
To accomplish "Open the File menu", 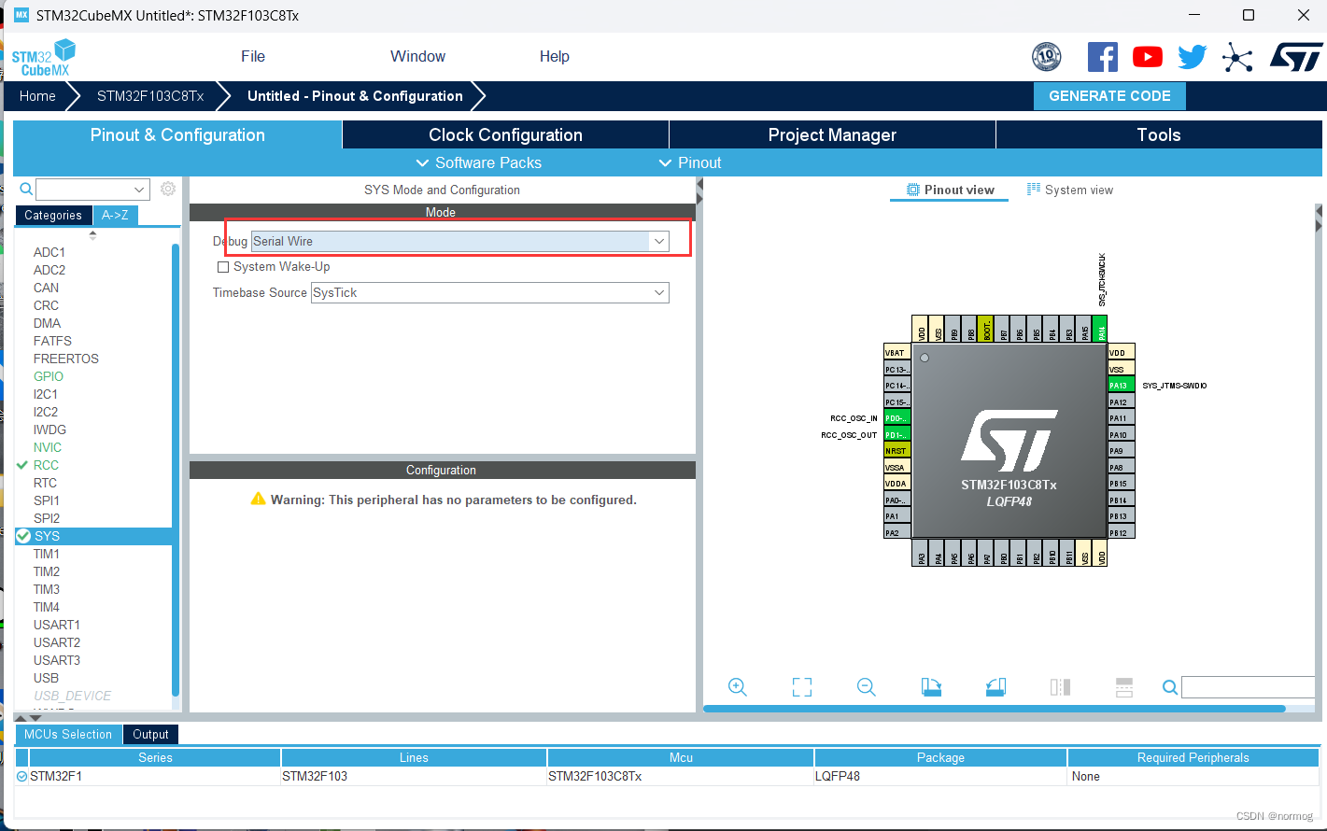I will [x=253, y=57].
